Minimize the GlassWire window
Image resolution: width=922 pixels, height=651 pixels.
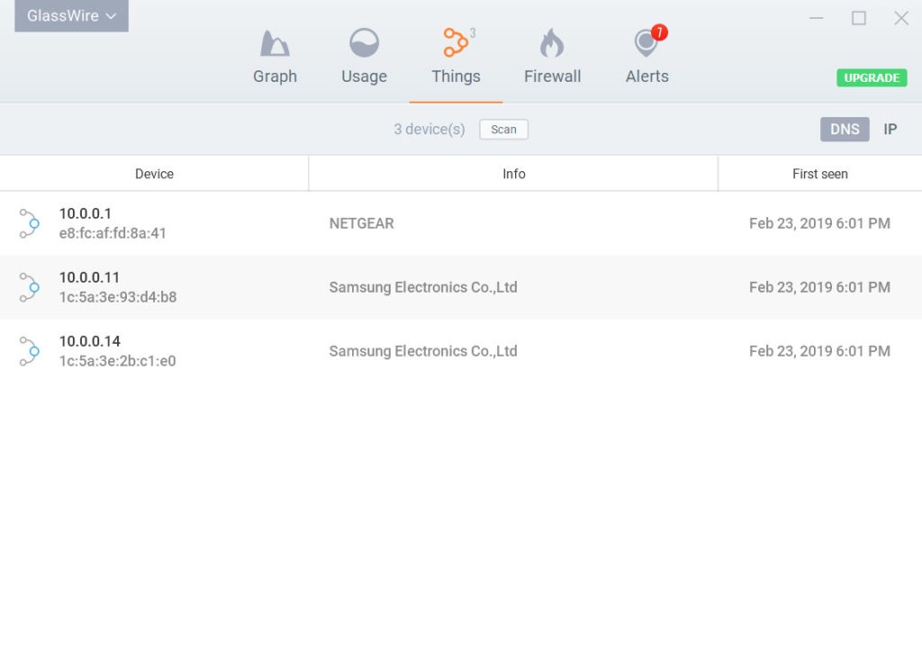point(816,18)
